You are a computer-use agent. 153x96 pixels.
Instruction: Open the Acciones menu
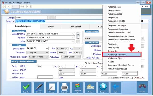coord(145,6)
